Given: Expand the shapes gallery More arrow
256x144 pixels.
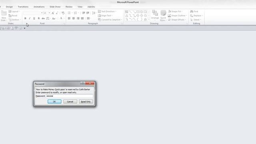Looking at the screenshot, I should tap(148, 20).
